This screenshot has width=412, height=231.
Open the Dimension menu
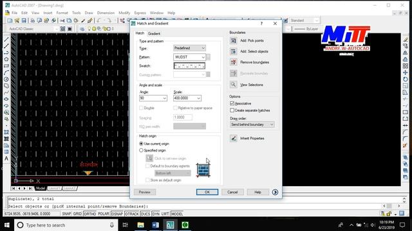pyautogui.click(x=106, y=13)
